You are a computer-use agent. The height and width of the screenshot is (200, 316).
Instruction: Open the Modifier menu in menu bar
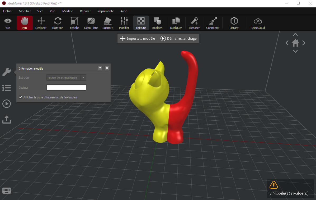(25, 11)
